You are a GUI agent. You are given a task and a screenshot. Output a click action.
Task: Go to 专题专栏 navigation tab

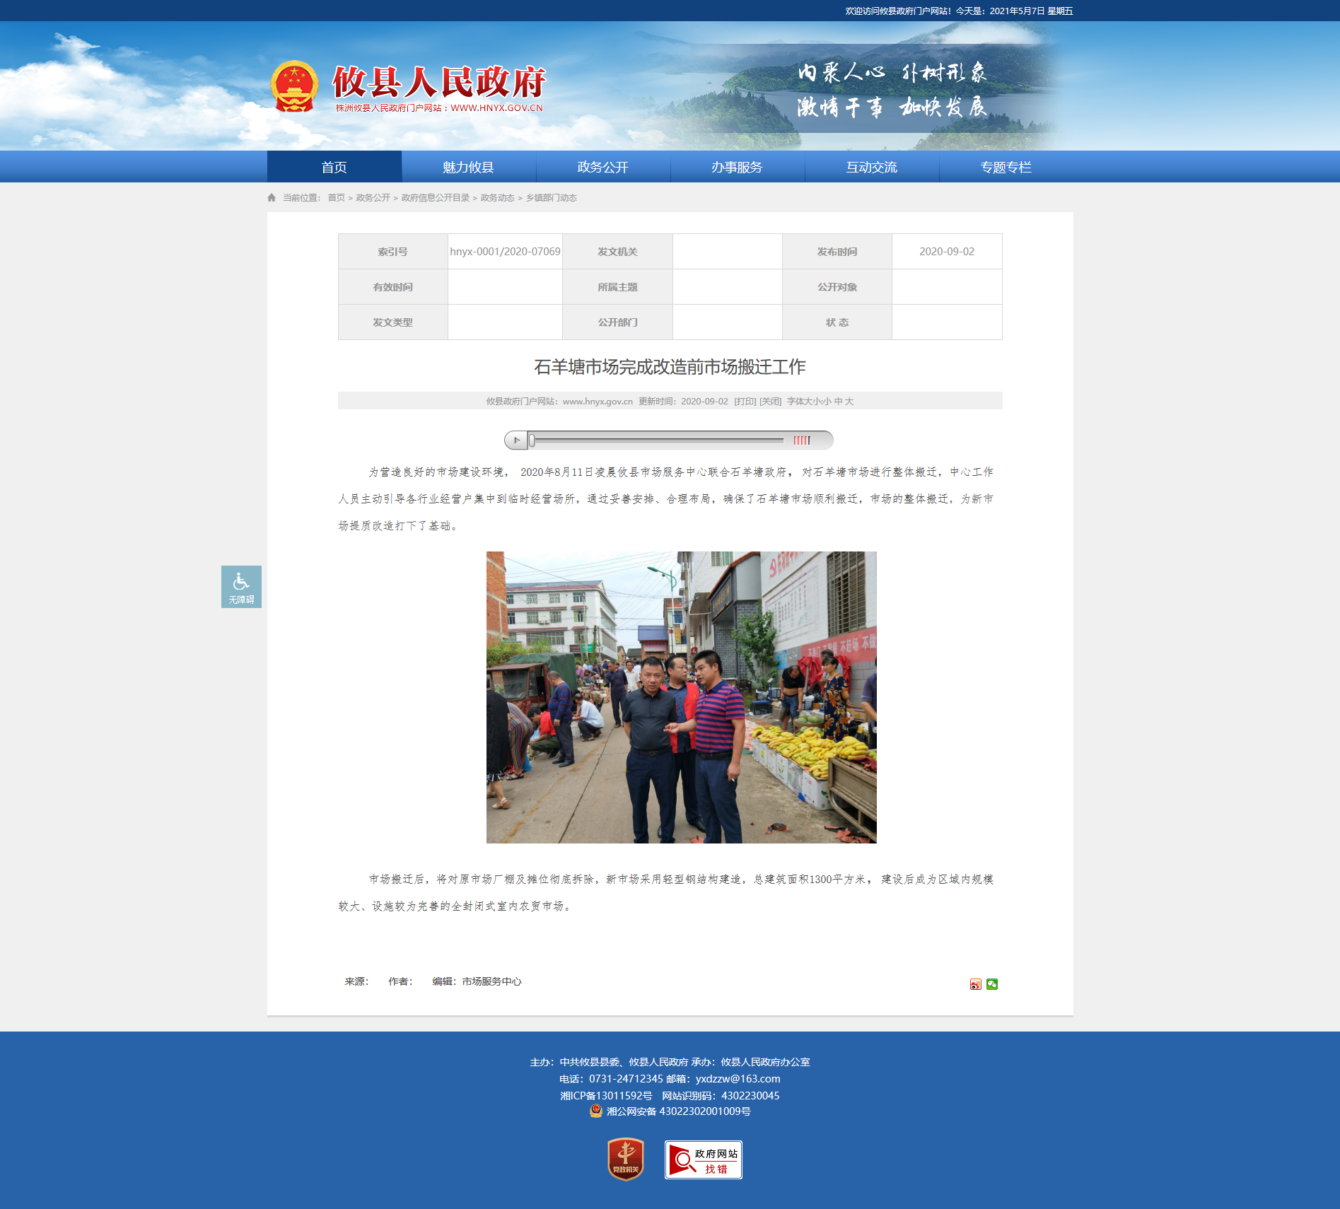point(1006,167)
